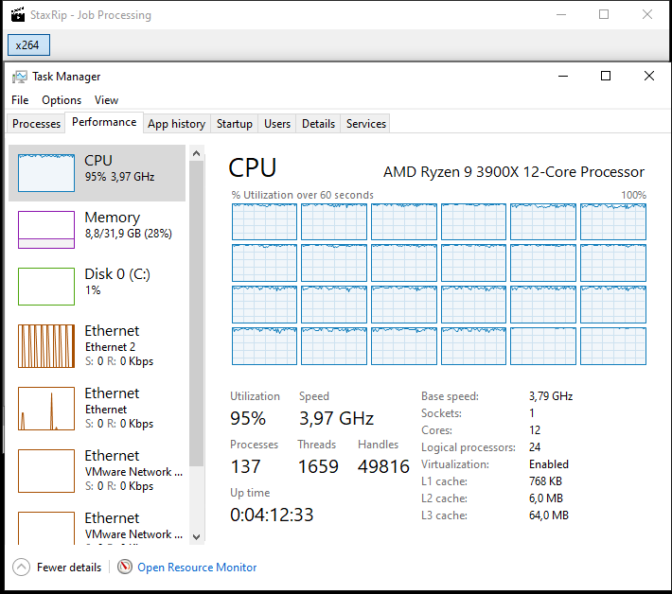Screen dimensions: 672x594
Task: Click the threads count 1659
Action: coord(318,466)
